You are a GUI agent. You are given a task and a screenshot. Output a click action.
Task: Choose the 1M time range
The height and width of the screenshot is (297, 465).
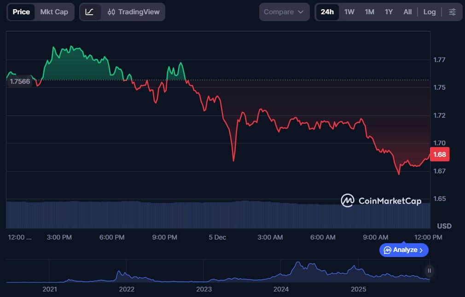(369, 12)
